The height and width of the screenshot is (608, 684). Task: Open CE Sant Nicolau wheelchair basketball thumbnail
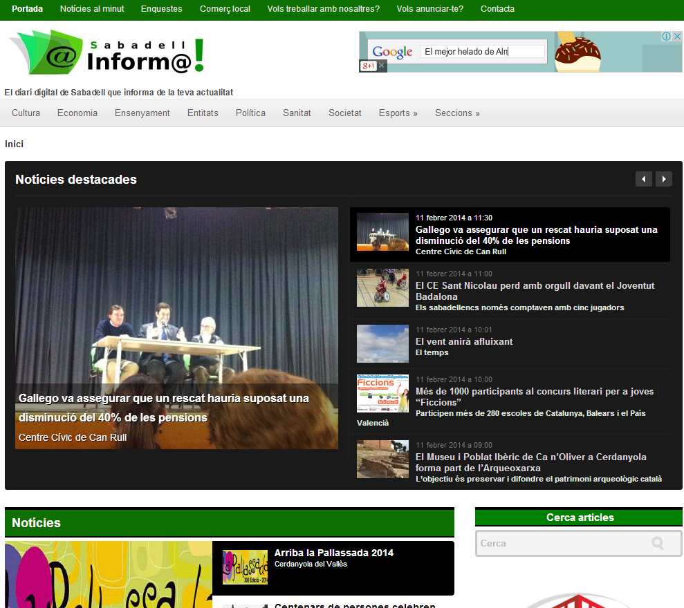coord(382,287)
